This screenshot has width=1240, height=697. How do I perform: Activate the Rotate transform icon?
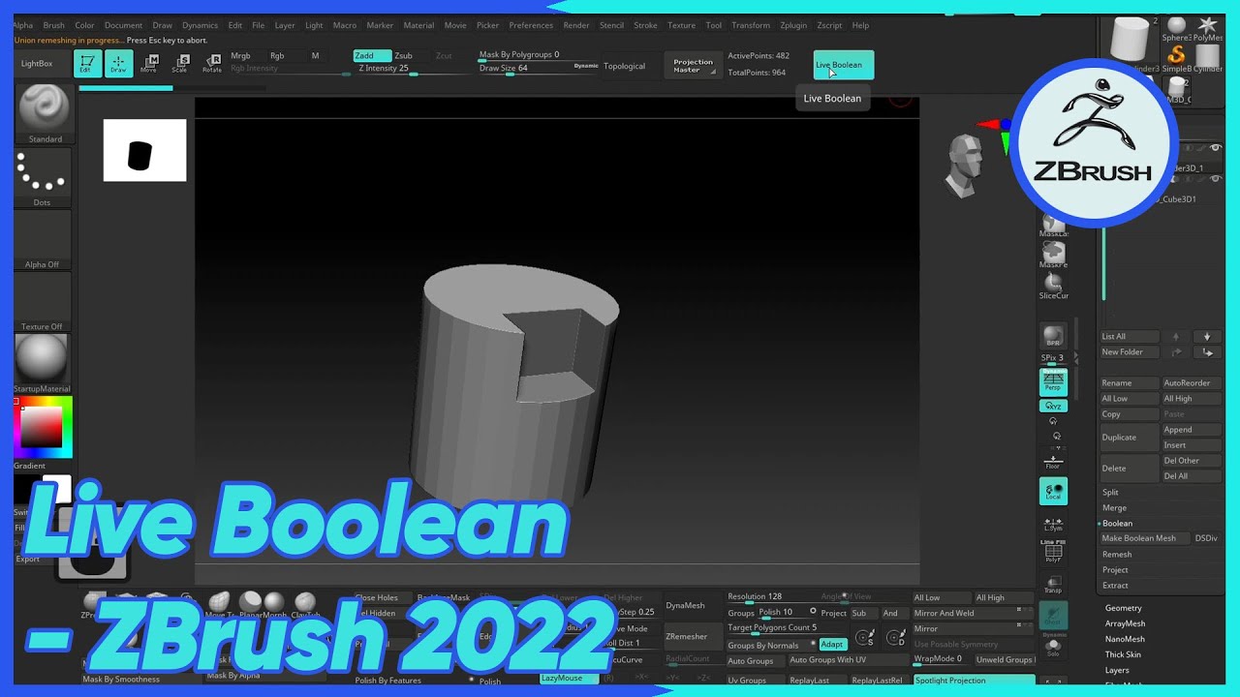click(211, 64)
